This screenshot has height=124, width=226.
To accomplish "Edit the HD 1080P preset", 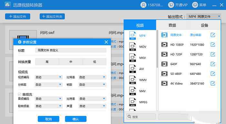I will pyautogui.click(x=213, y=45).
